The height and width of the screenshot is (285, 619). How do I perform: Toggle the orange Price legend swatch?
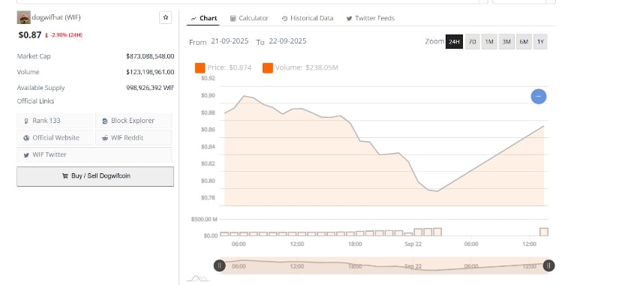tap(200, 68)
